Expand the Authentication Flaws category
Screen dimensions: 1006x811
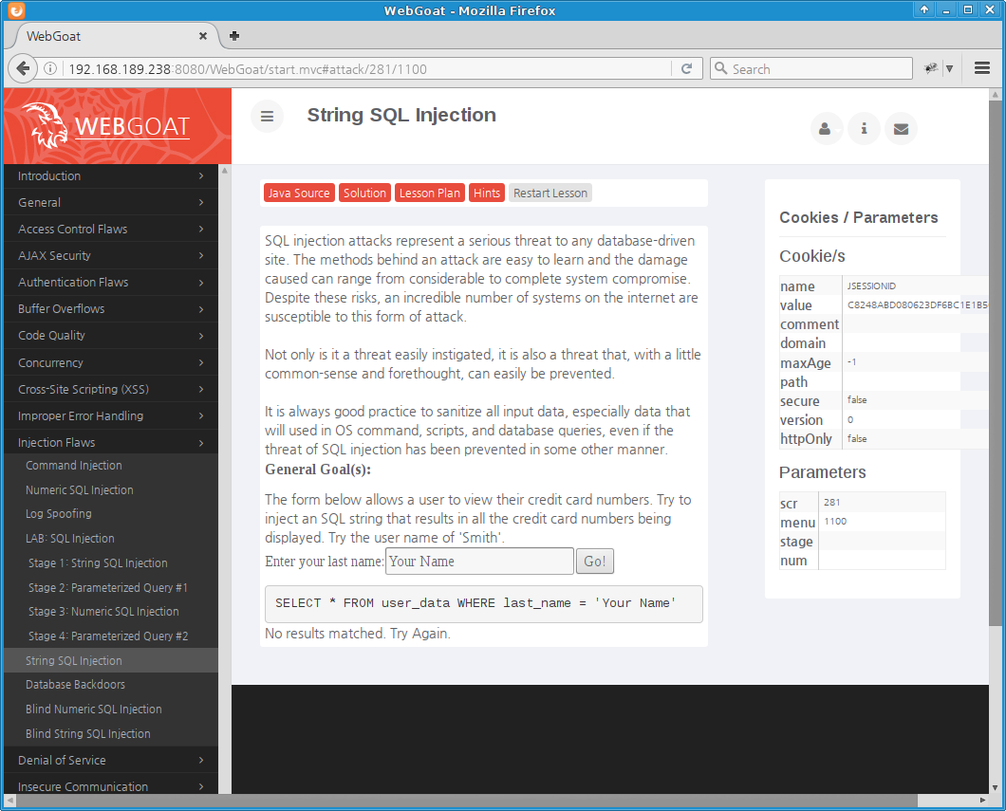tap(110, 282)
